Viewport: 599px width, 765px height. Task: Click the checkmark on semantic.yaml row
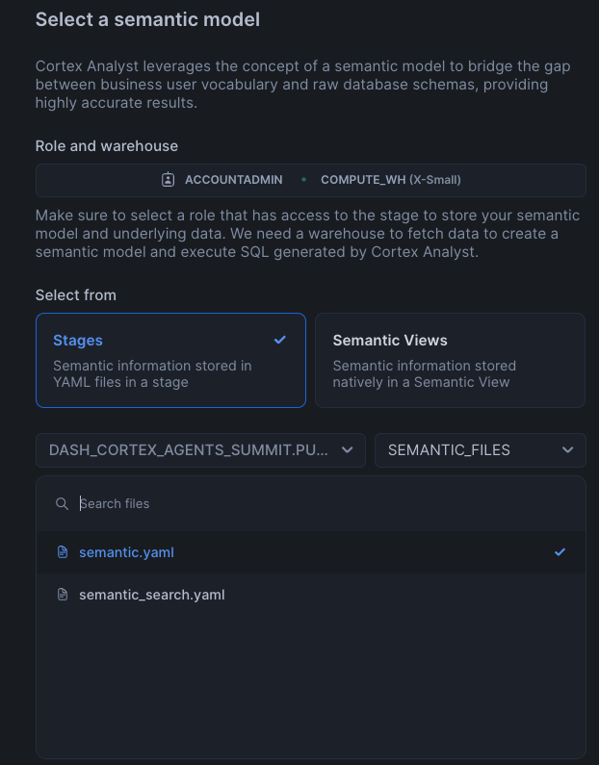560,551
